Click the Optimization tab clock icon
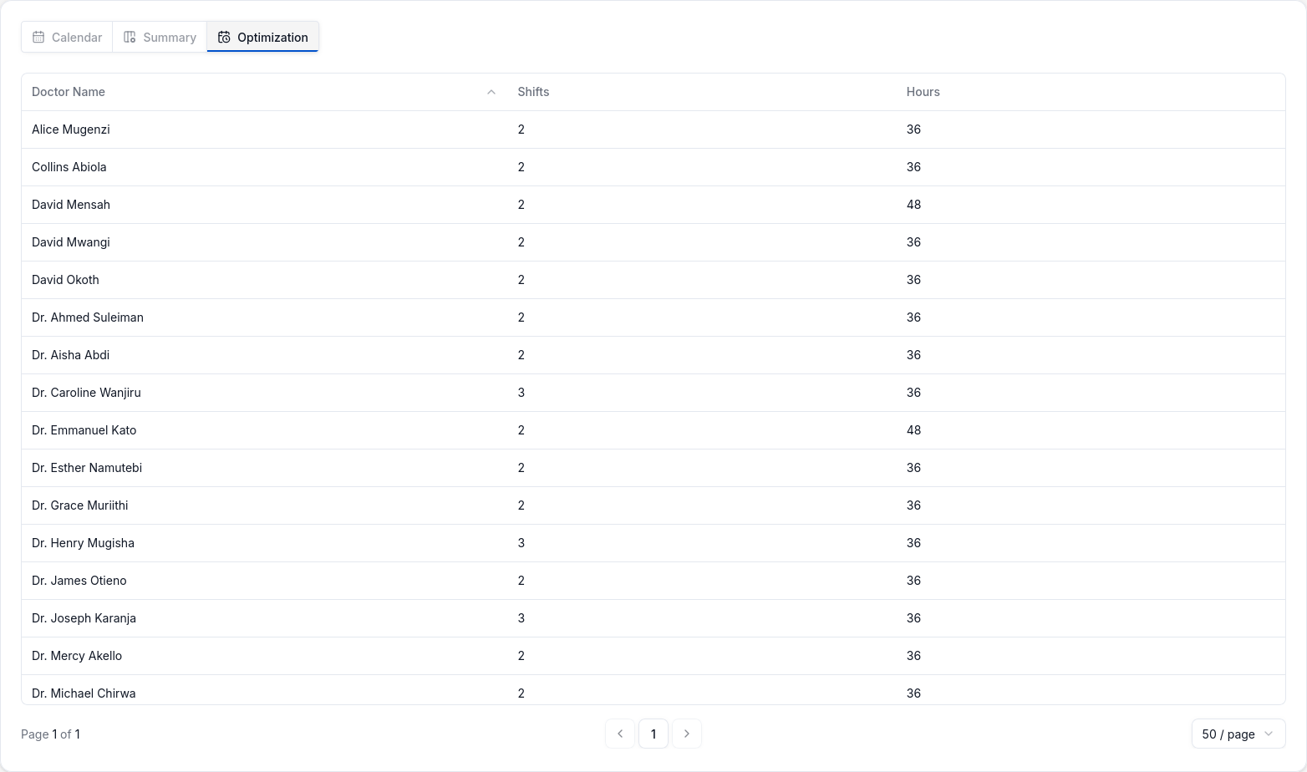Viewport: 1307px width, 772px height. tap(224, 37)
